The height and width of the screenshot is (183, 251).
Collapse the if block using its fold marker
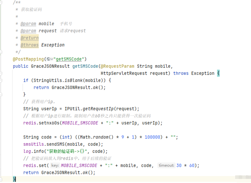coord(1,80)
